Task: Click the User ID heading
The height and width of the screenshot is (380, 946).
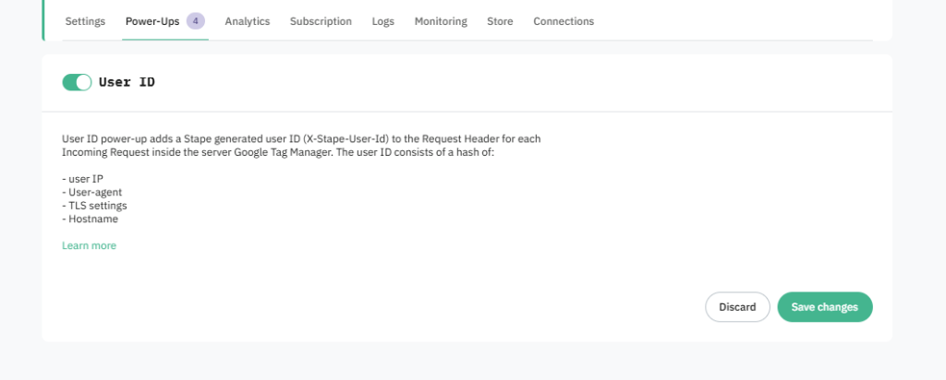Action: click(x=127, y=82)
